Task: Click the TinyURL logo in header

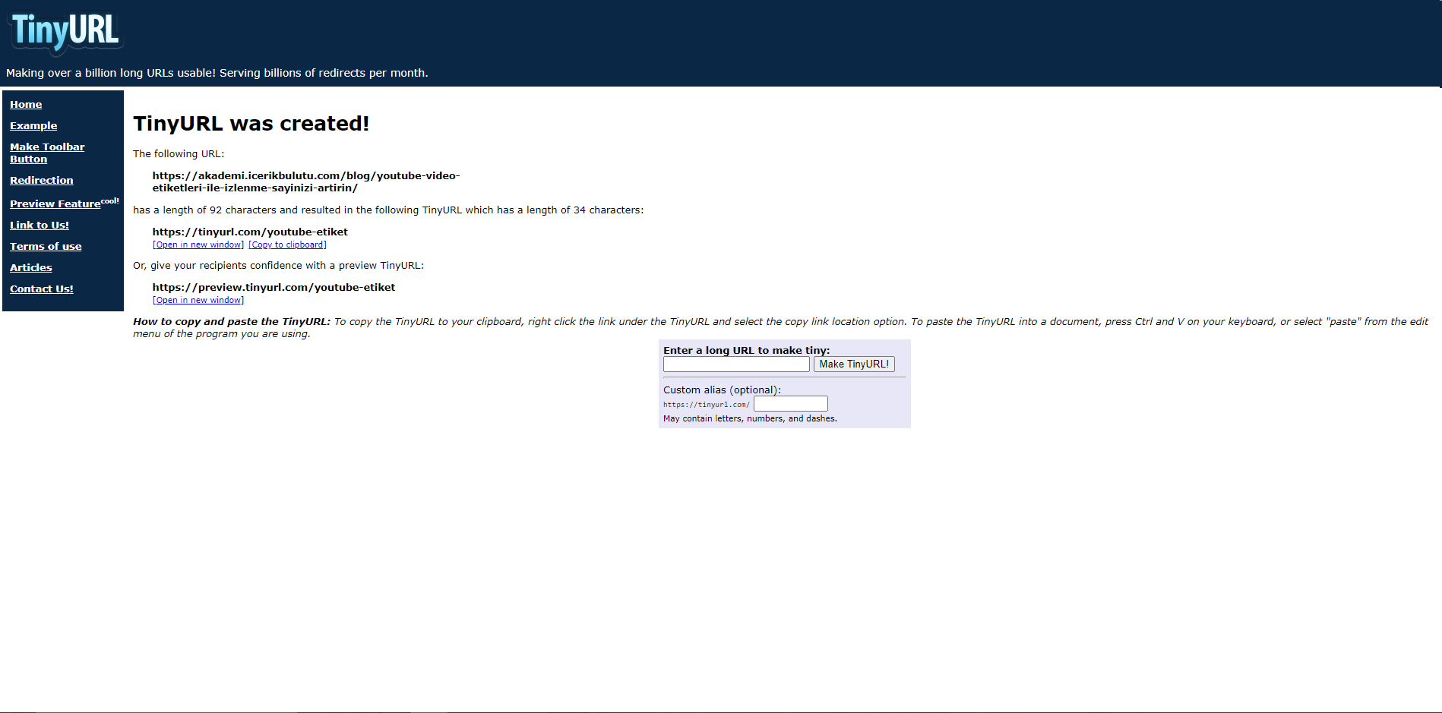Action: tap(65, 32)
